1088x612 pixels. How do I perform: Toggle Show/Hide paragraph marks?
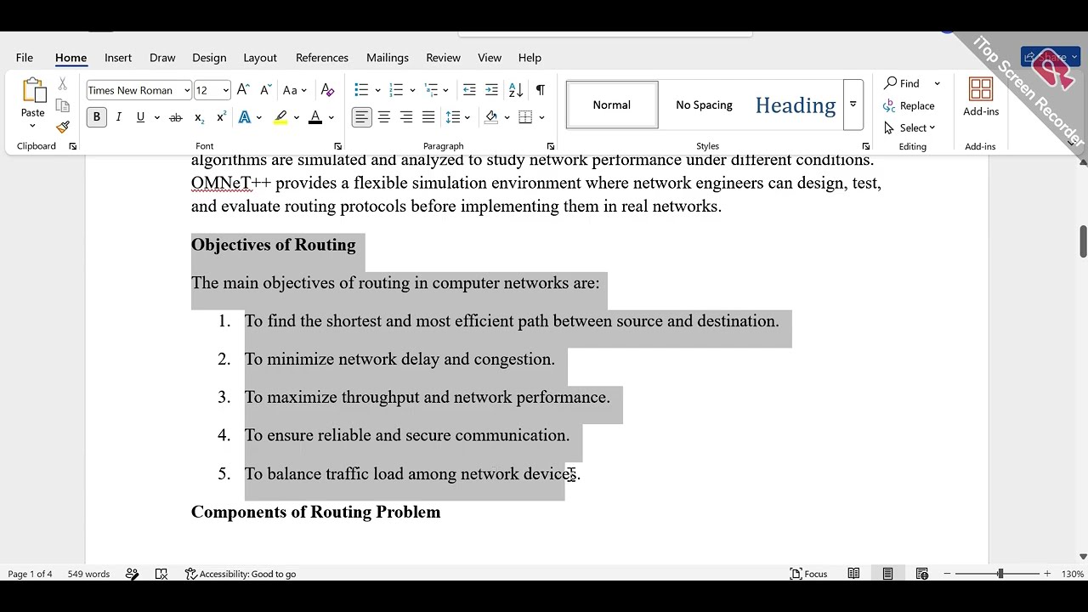click(x=541, y=90)
